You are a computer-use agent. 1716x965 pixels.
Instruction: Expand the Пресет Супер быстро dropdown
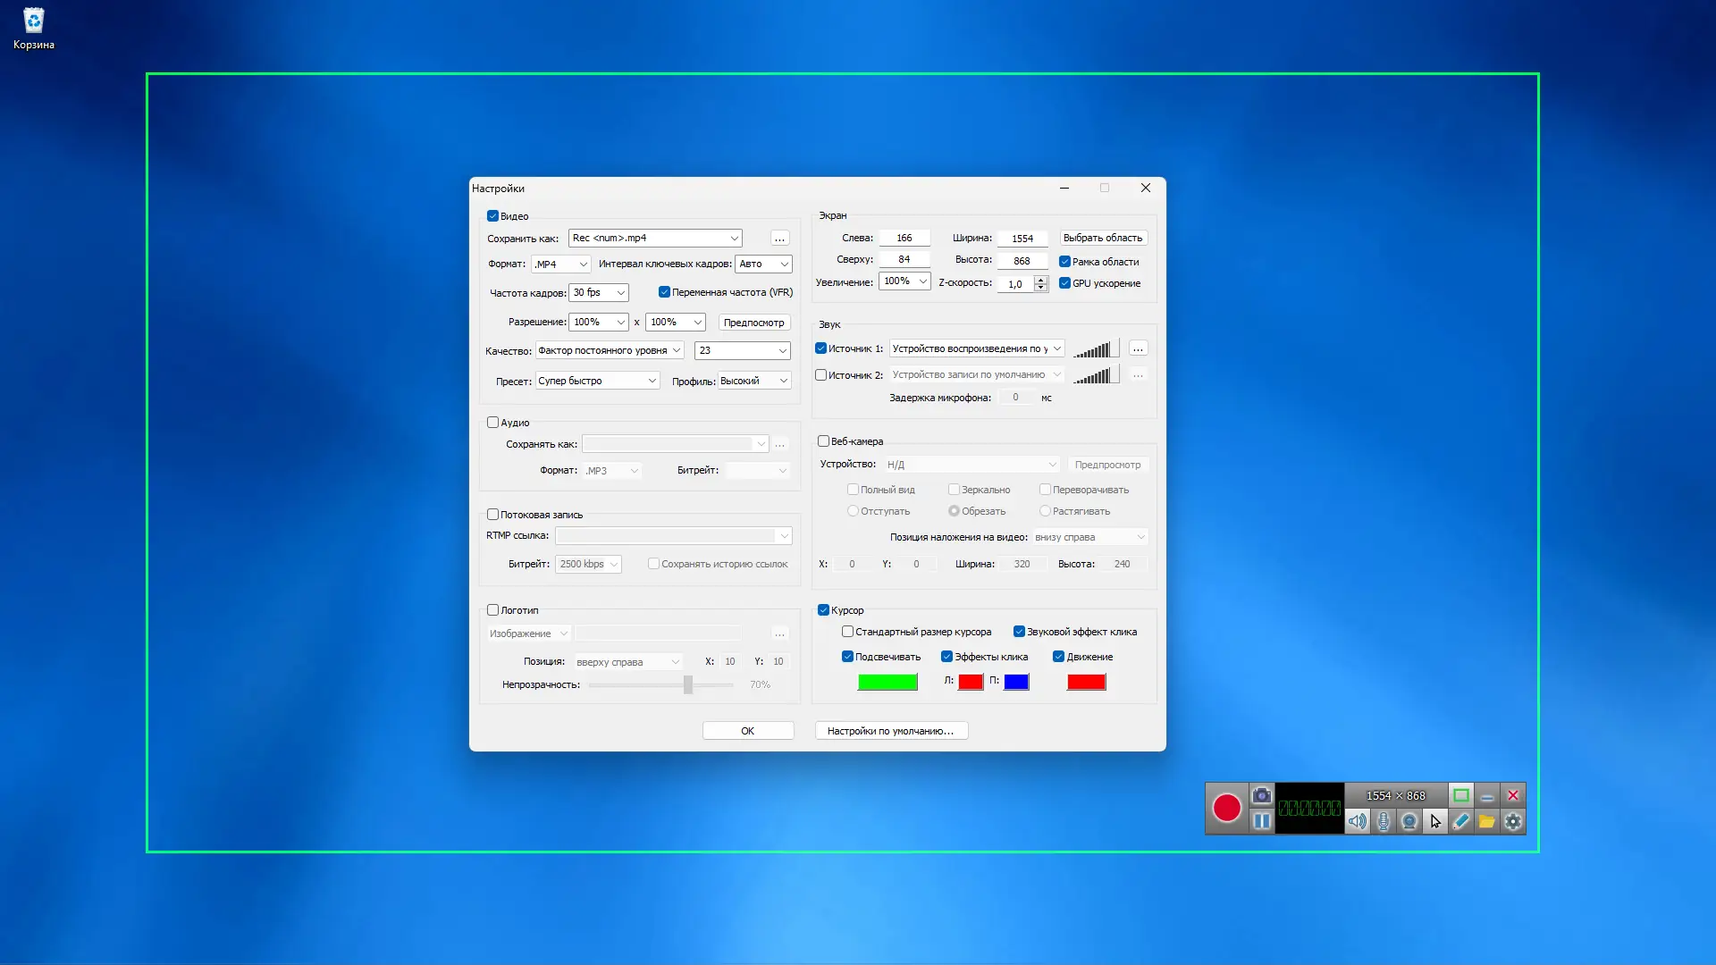coord(597,381)
